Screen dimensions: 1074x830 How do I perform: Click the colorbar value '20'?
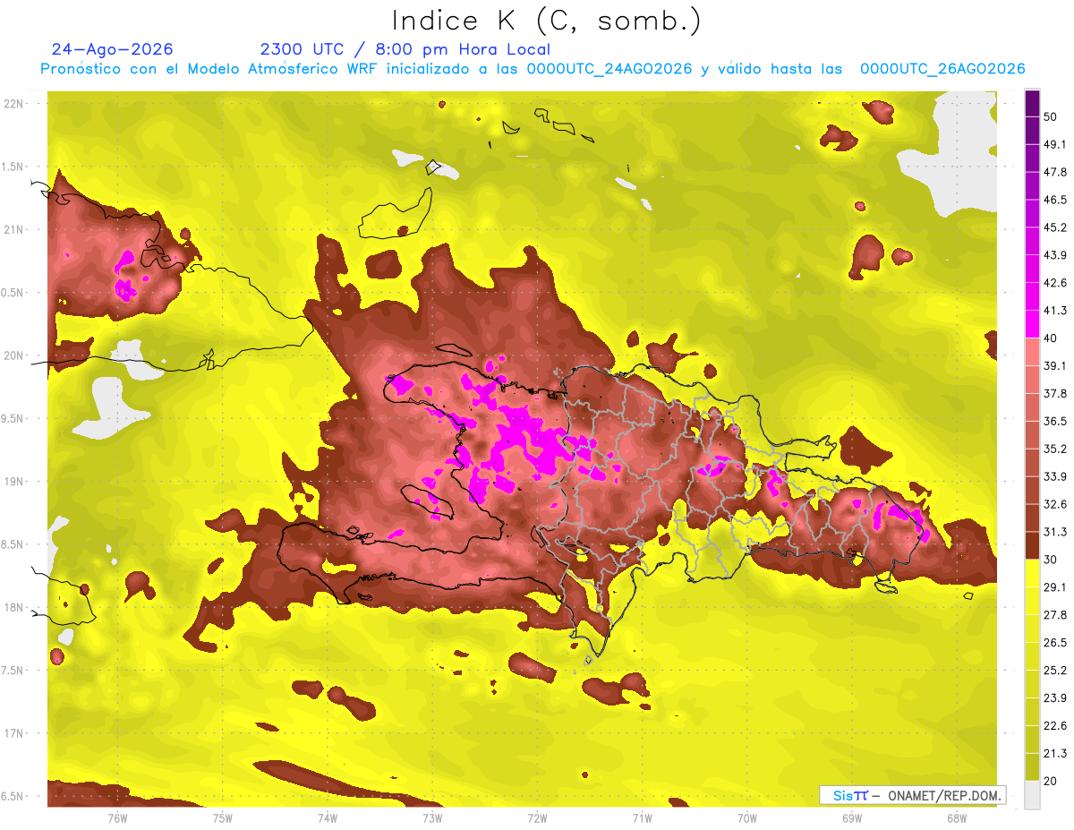coord(1053,782)
